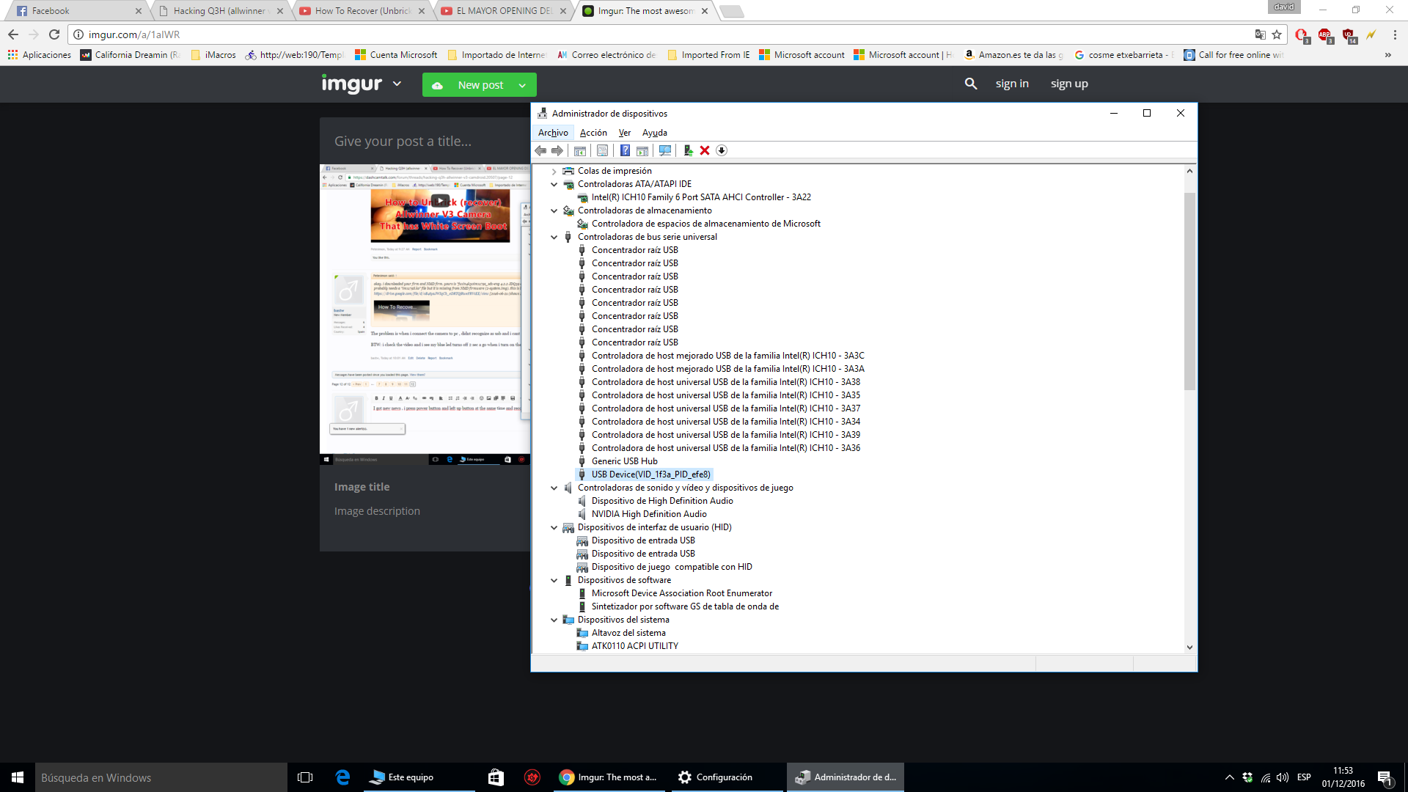Click the scan for hardware changes icon
1408x792 pixels.
click(665, 150)
